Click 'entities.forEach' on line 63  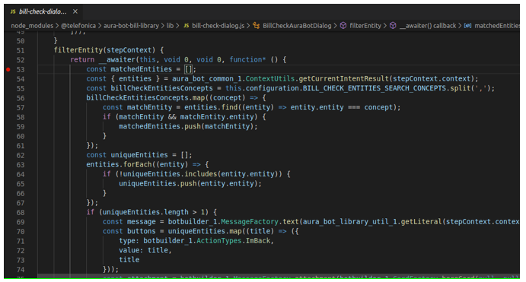coord(119,164)
